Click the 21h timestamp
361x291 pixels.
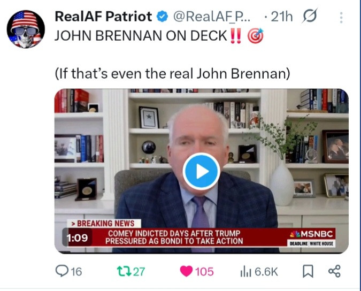point(281,17)
